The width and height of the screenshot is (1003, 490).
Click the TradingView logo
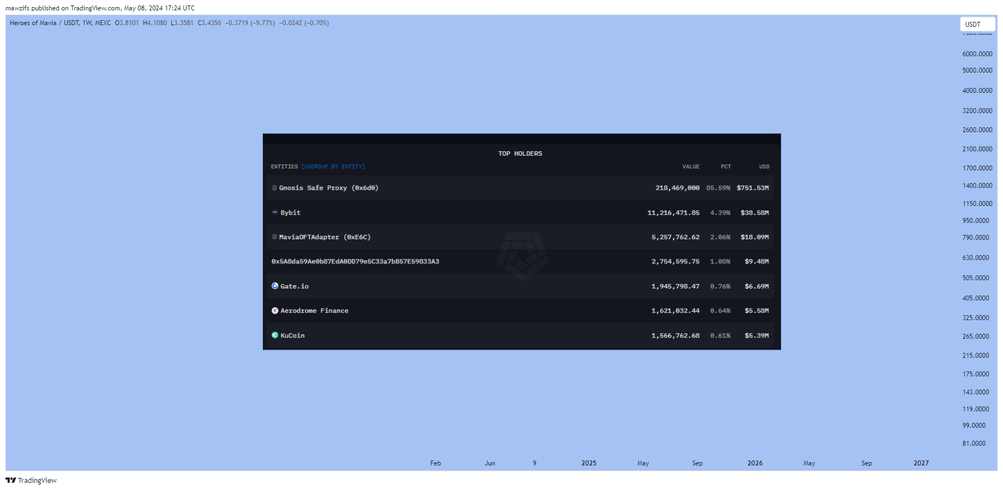[31, 480]
